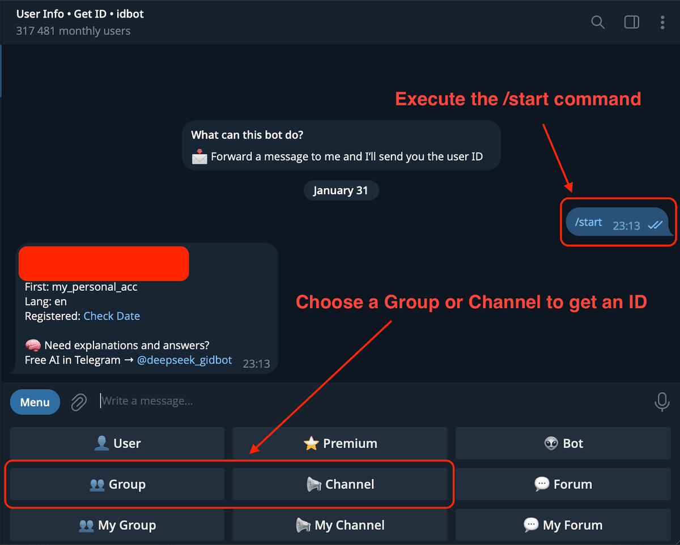
Task: Select the Bot keyboard option
Action: tap(563, 443)
